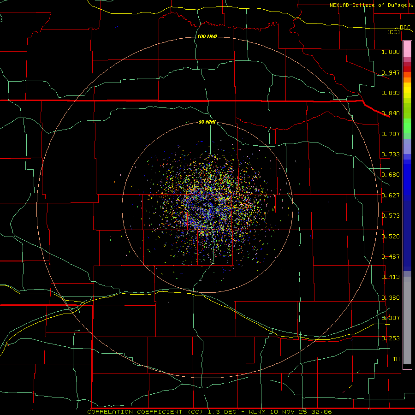Pick the red swatch near 0.947
Screen dimensions: 415x415
click(x=407, y=69)
